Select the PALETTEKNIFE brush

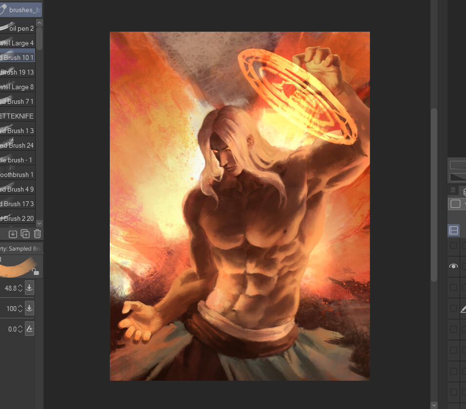pos(17,116)
